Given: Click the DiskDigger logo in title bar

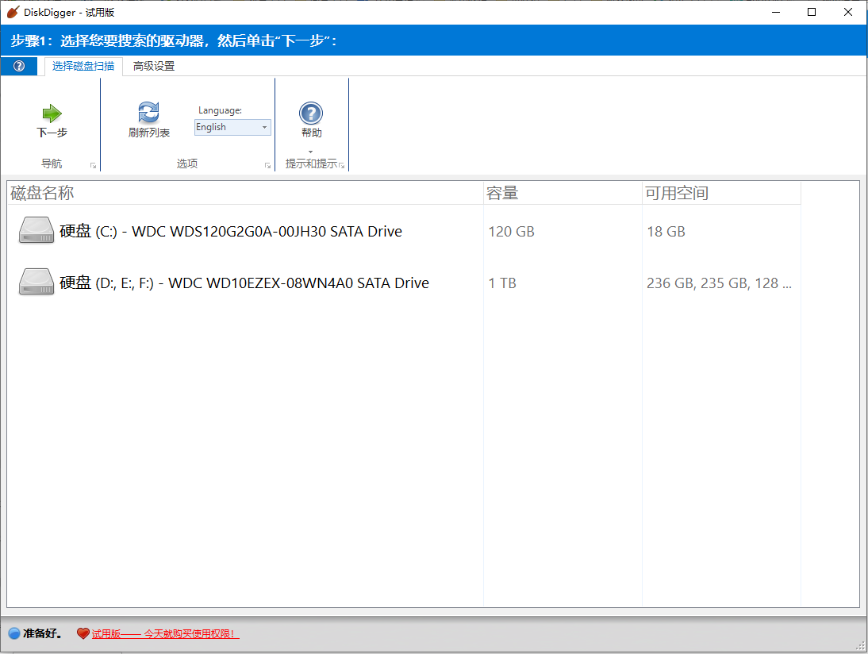Looking at the screenshot, I should click(13, 12).
